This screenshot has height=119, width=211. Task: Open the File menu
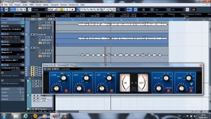click(x=6, y=5)
